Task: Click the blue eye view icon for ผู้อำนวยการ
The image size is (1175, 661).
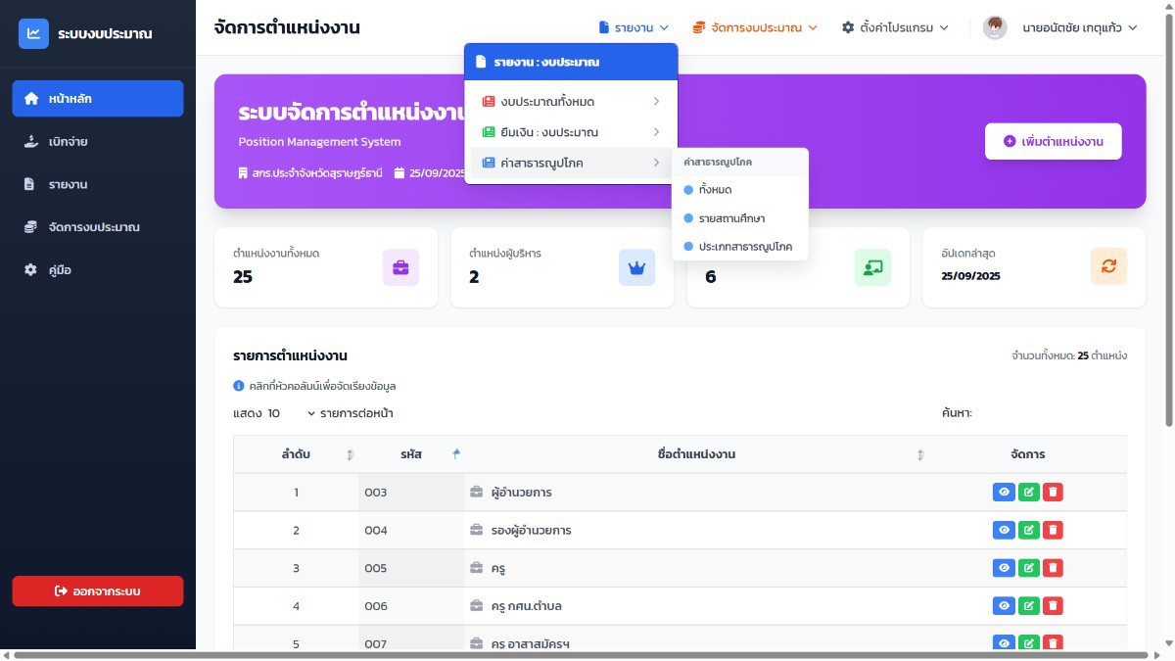Action: click(x=1004, y=492)
